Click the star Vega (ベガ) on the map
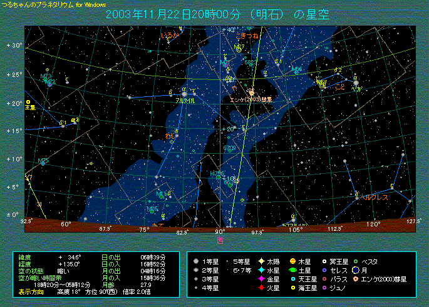This screenshot has height=307, width=429. point(356,82)
